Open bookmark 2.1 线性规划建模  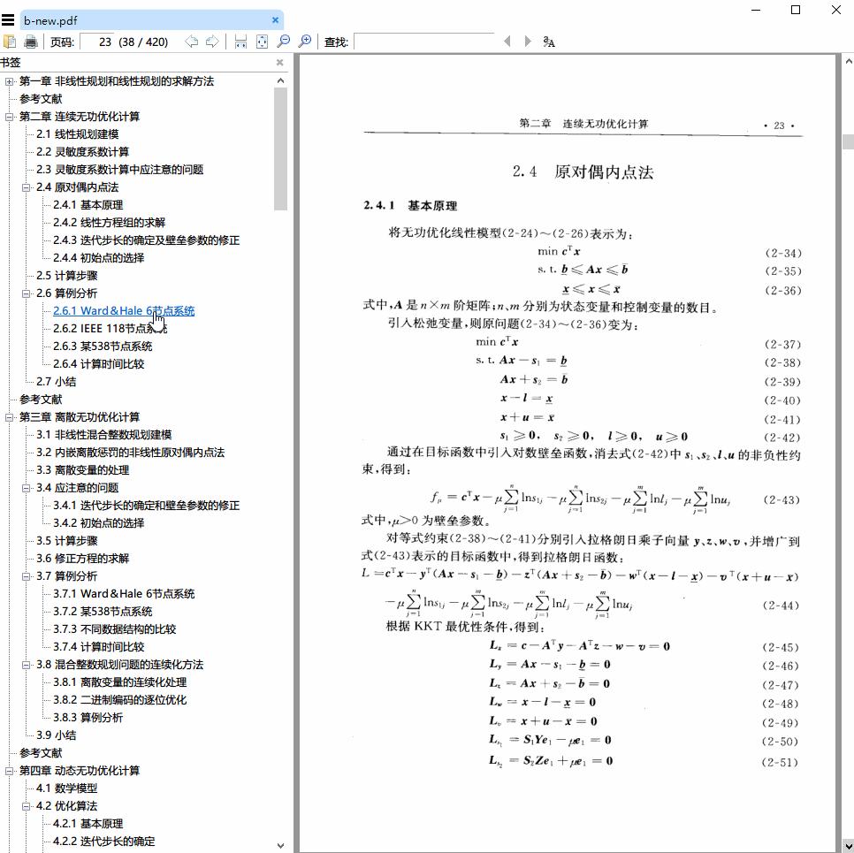(77, 134)
